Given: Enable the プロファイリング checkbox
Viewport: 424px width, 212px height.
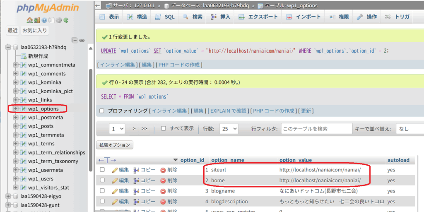Looking at the screenshot, I should pos(102,111).
